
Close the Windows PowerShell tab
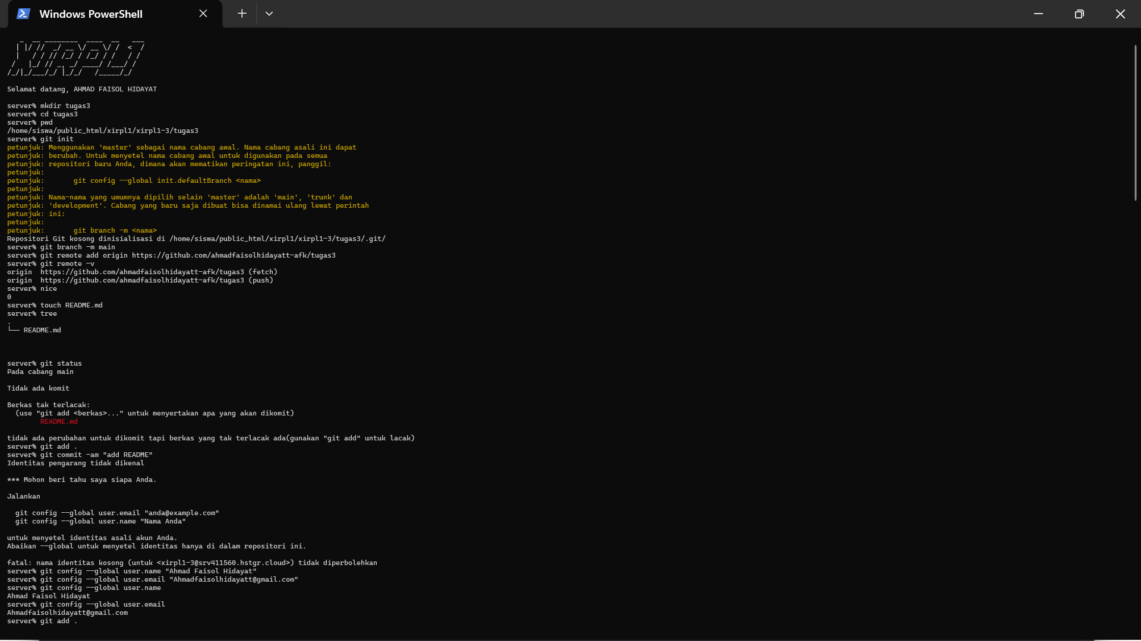pyautogui.click(x=203, y=14)
